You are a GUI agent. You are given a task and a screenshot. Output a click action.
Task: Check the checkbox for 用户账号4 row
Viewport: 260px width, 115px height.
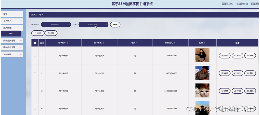pyautogui.click(x=35, y=108)
